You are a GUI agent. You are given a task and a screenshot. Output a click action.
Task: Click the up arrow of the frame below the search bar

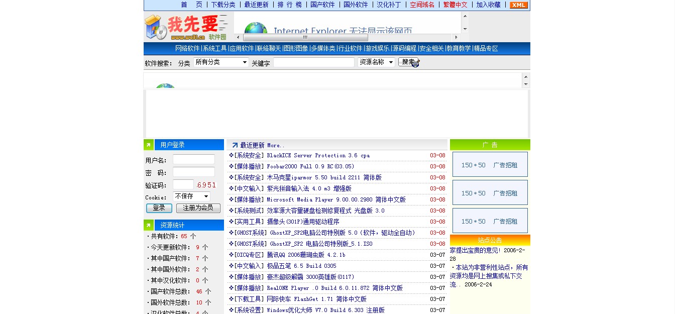click(x=526, y=77)
